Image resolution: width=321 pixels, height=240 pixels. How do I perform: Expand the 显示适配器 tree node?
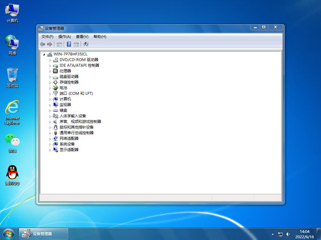pos(50,149)
